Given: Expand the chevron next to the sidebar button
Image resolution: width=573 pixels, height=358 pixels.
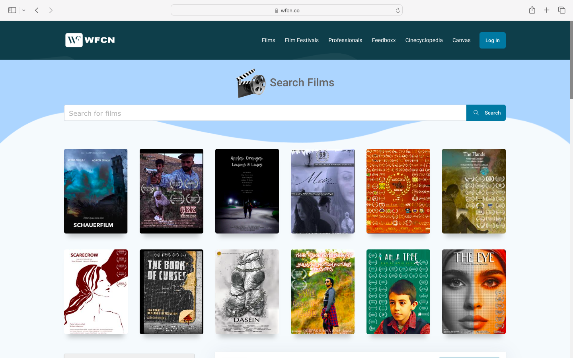Looking at the screenshot, I should pyautogui.click(x=23, y=10).
